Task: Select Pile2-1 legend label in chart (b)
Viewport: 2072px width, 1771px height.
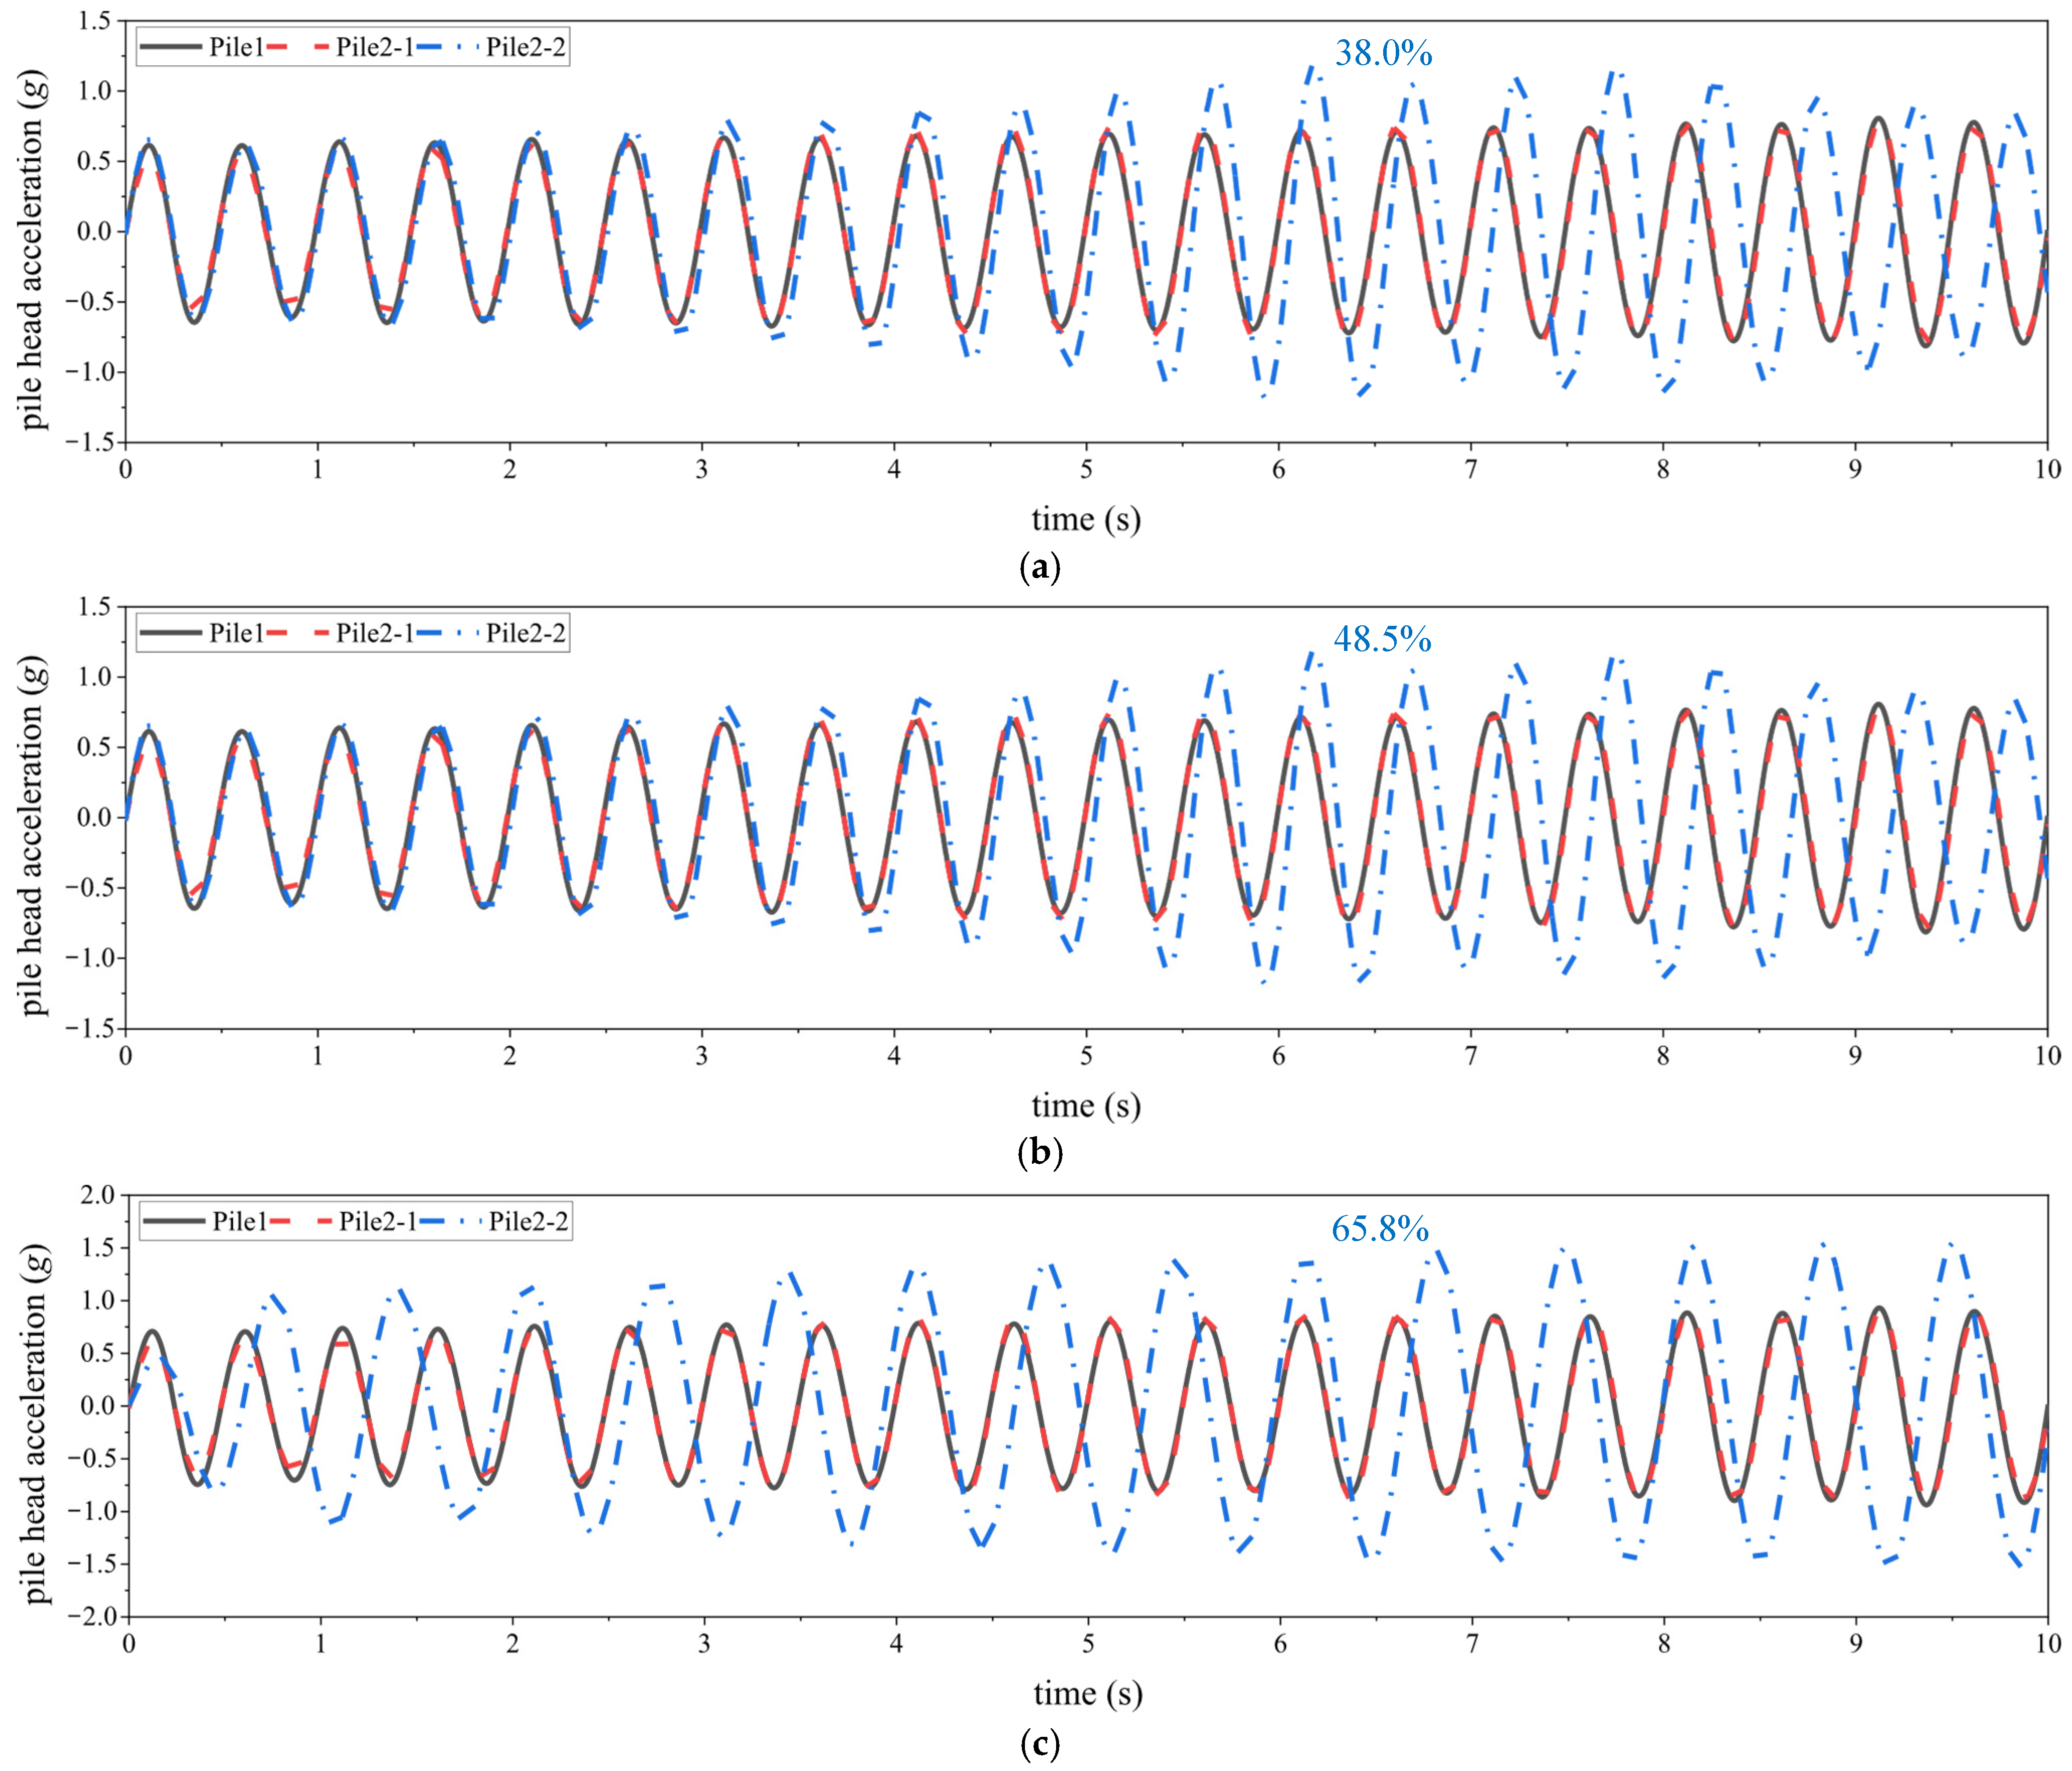Action: coord(375,633)
